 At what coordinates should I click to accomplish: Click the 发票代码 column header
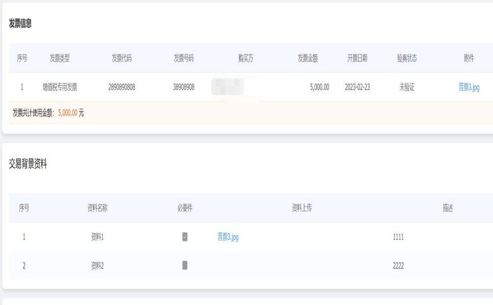tap(122, 58)
